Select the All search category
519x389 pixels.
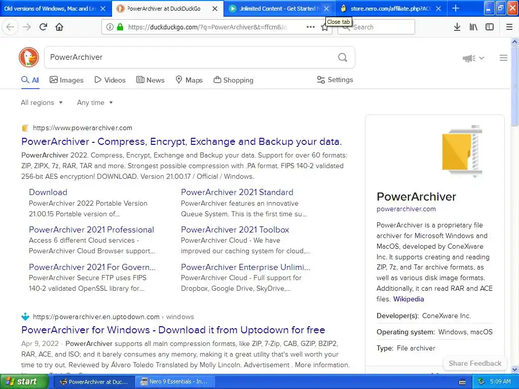[x=30, y=80]
